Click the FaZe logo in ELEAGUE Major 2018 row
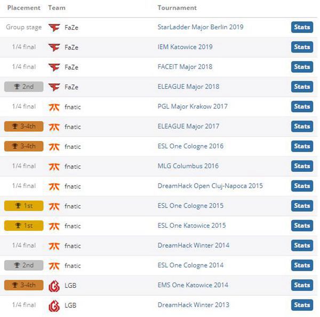Screen dimensions: 320x317 [54, 87]
